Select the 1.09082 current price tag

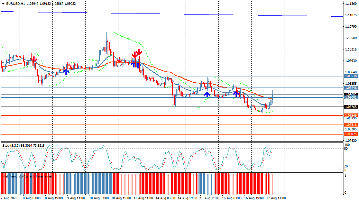[351, 94]
